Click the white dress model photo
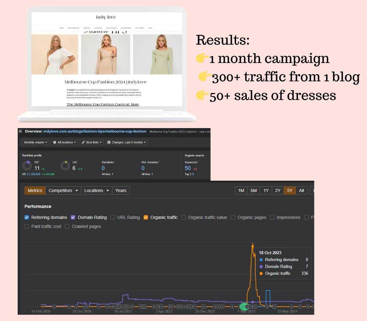This screenshot has height=321, width=367. click(55, 54)
